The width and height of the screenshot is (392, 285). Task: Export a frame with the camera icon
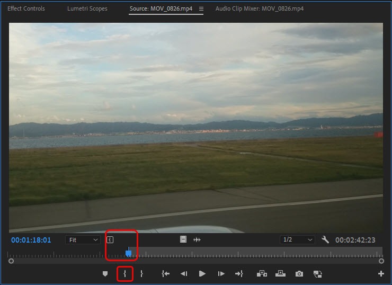(299, 274)
